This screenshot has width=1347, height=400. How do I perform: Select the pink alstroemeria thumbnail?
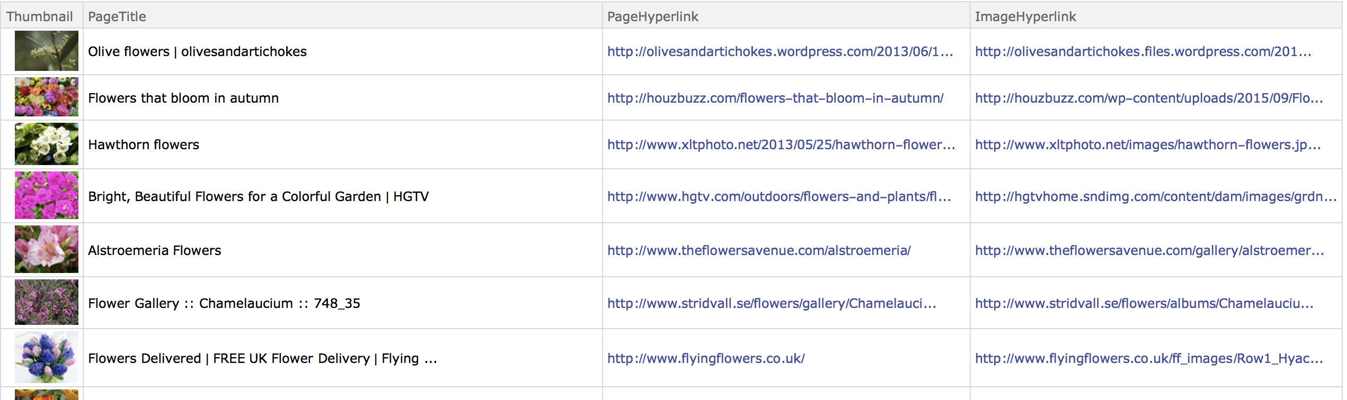(x=47, y=249)
